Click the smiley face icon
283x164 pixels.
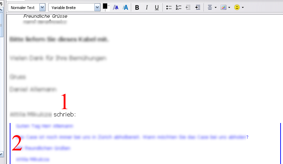(237, 7)
